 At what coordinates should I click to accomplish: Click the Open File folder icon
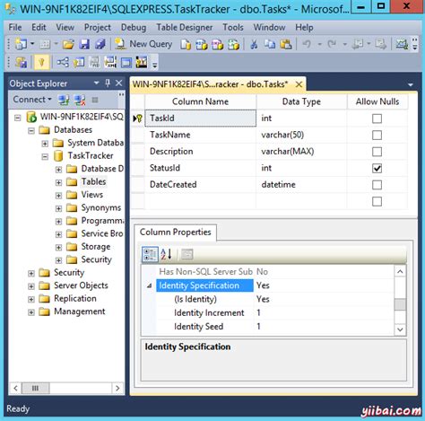(68, 44)
